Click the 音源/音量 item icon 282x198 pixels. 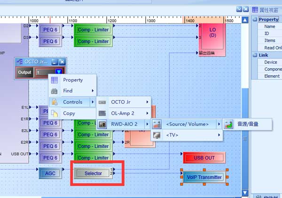pyautogui.click(x=229, y=125)
